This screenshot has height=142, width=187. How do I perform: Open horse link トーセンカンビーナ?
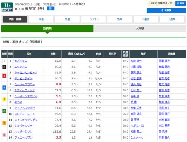[26, 73]
